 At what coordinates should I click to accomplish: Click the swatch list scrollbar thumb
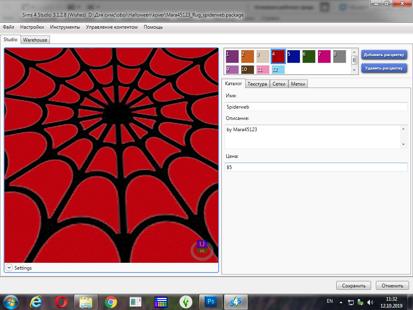point(354,60)
